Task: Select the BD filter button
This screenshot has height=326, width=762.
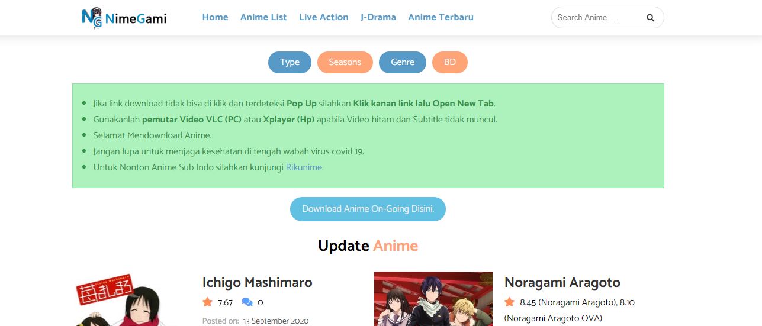Action: (450, 62)
